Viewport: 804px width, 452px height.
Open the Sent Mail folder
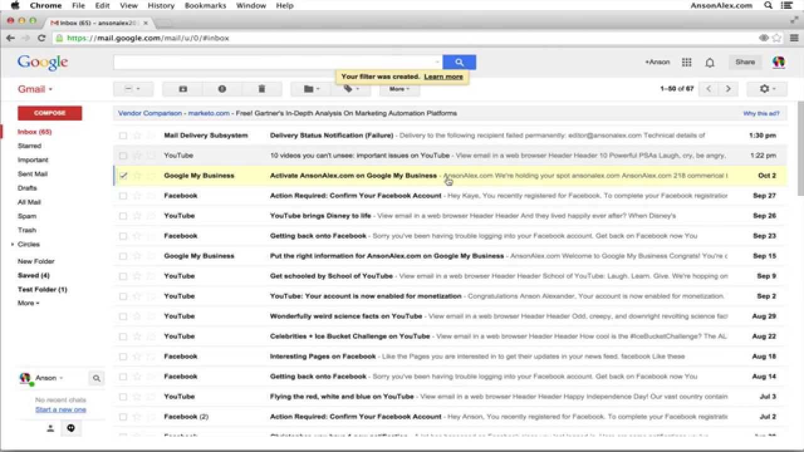pyautogui.click(x=33, y=174)
